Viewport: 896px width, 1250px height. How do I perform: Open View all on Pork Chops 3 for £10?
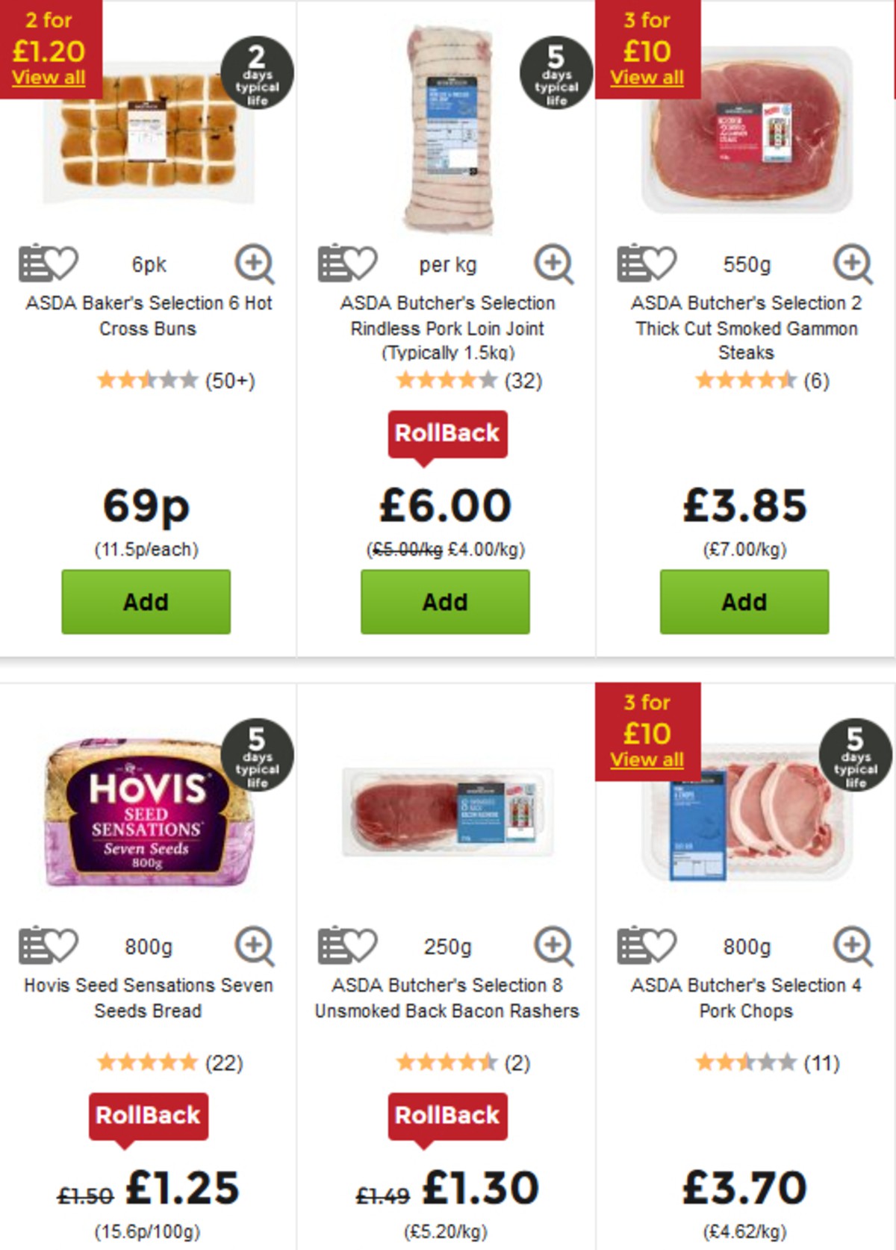tap(646, 759)
